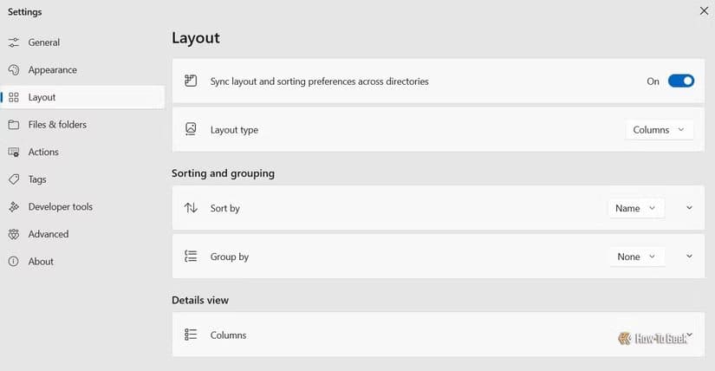View the About page
The width and height of the screenshot is (715, 371).
(x=82, y=262)
